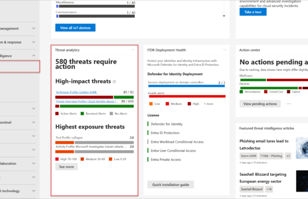This screenshot has height=199, width=308.
Task: Open Threat analytics card more options ellipsis
Action: point(133,50)
